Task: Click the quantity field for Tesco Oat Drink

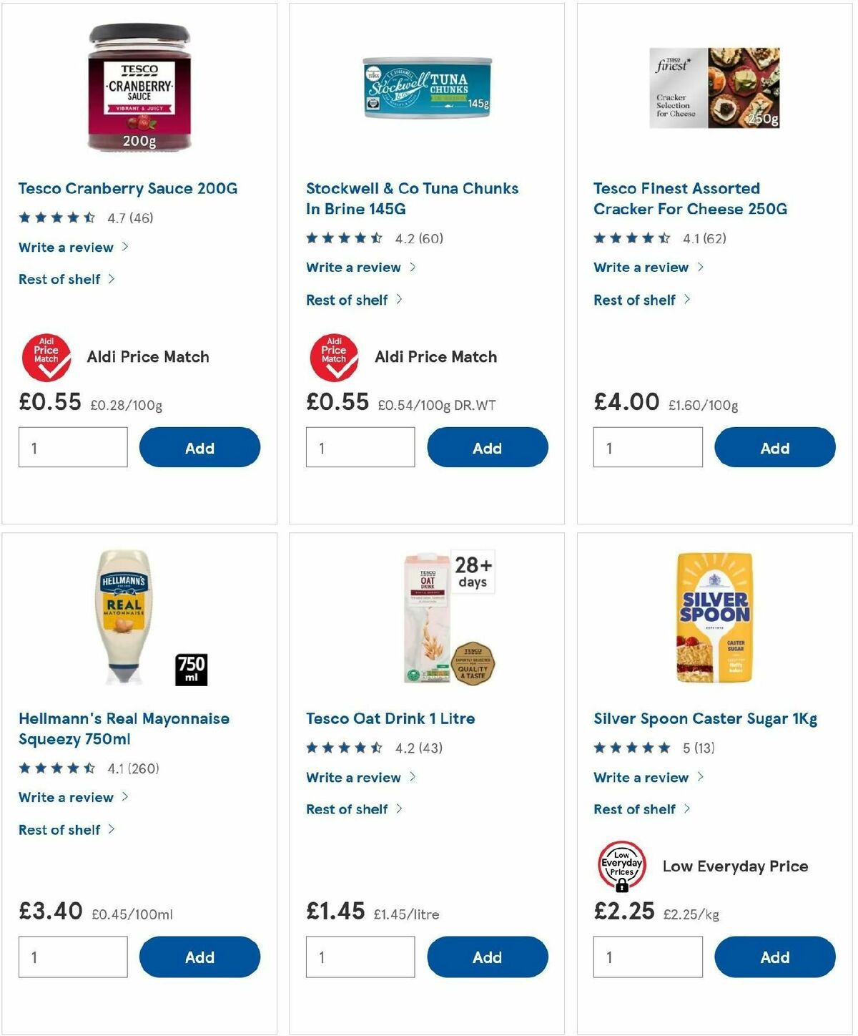Action: point(360,957)
